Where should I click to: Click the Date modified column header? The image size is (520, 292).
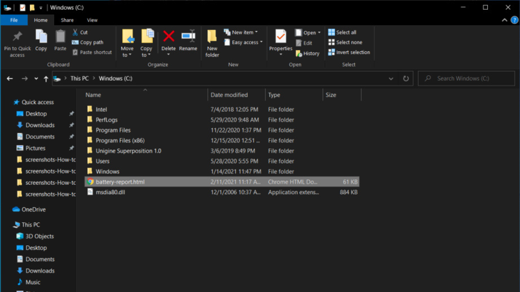(x=229, y=95)
